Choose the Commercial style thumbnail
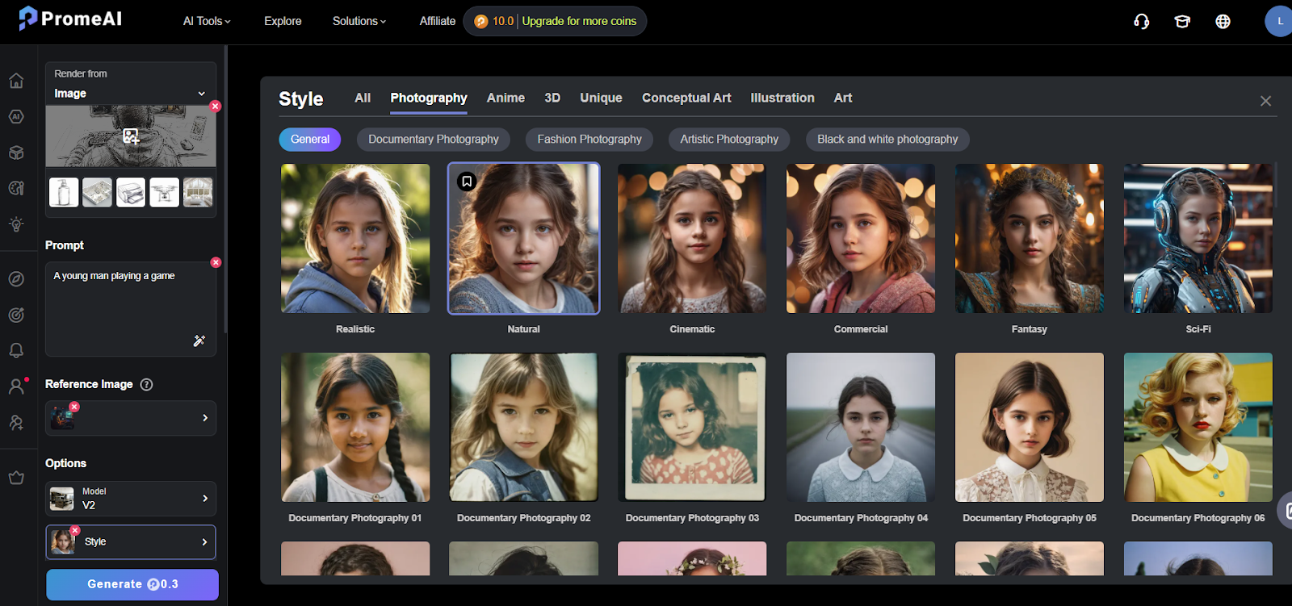Screen dimensions: 1292x606 (861, 239)
